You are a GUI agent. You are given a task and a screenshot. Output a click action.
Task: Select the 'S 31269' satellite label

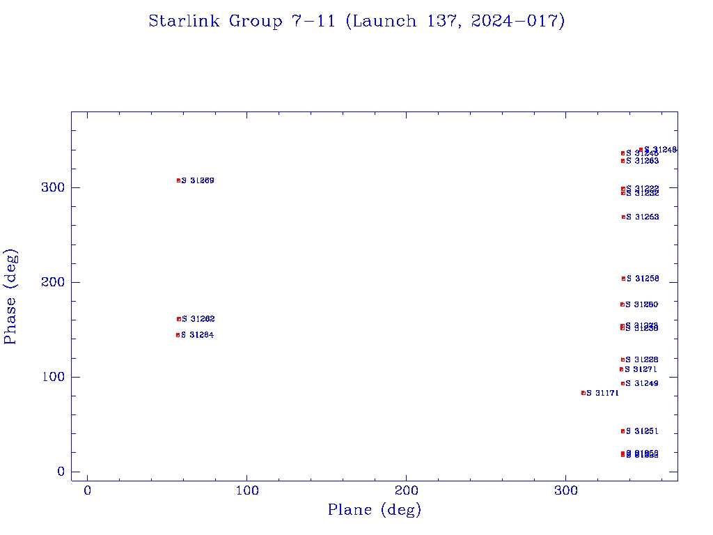[198, 180]
